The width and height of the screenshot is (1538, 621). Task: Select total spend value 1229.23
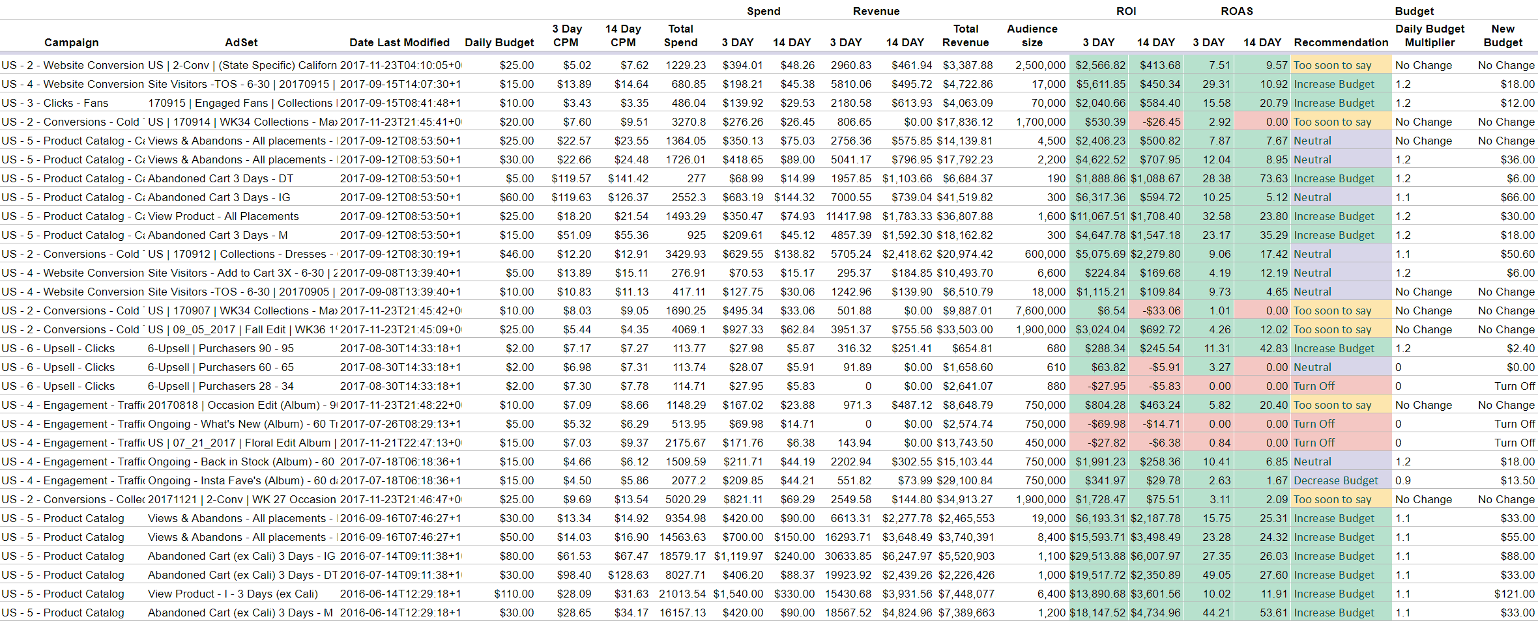686,65
